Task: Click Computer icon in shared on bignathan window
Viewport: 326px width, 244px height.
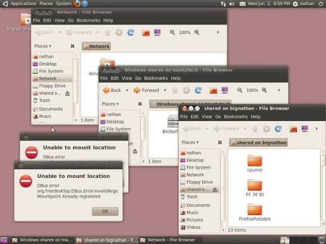Action: click(305, 129)
